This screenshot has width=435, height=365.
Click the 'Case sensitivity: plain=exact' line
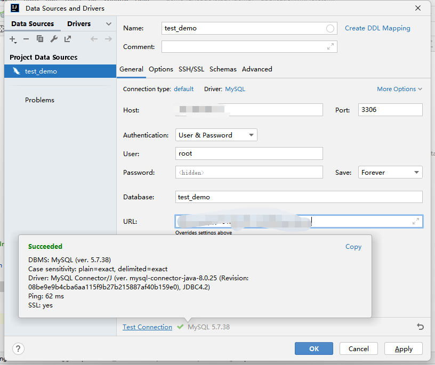coord(98,269)
